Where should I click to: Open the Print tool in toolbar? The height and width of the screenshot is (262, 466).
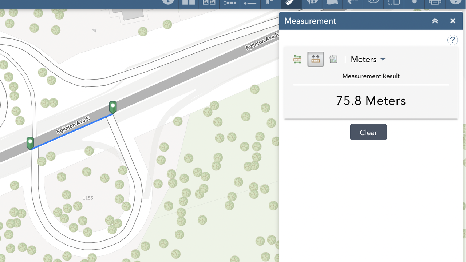click(x=435, y=3)
